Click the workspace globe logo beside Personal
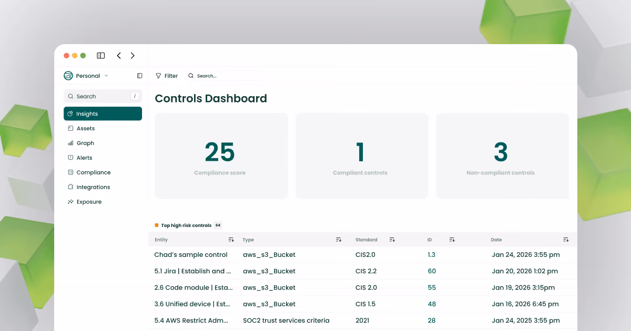The height and width of the screenshot is (331, 631). tap(68, 76)
